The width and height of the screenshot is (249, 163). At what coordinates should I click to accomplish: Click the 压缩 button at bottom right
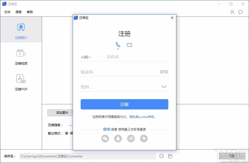coord(232,156)
